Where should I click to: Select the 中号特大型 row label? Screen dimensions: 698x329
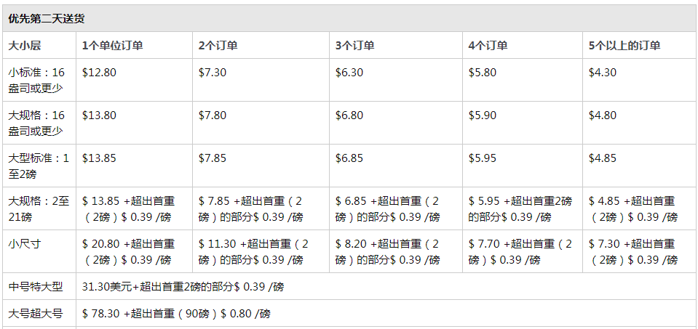[35, 287]
